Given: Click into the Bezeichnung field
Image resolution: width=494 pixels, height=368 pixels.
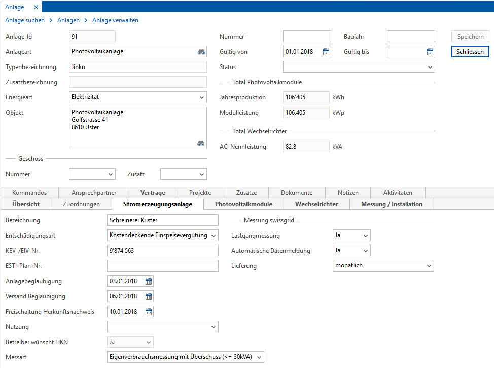Looking at the screenshot, I should pyautogui.click(x=163, y=220).
